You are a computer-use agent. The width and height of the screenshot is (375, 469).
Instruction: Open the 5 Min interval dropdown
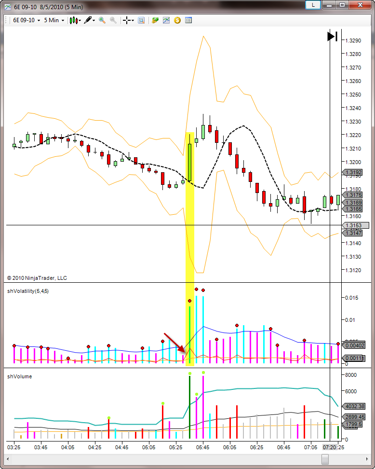[x=54, y=20]
